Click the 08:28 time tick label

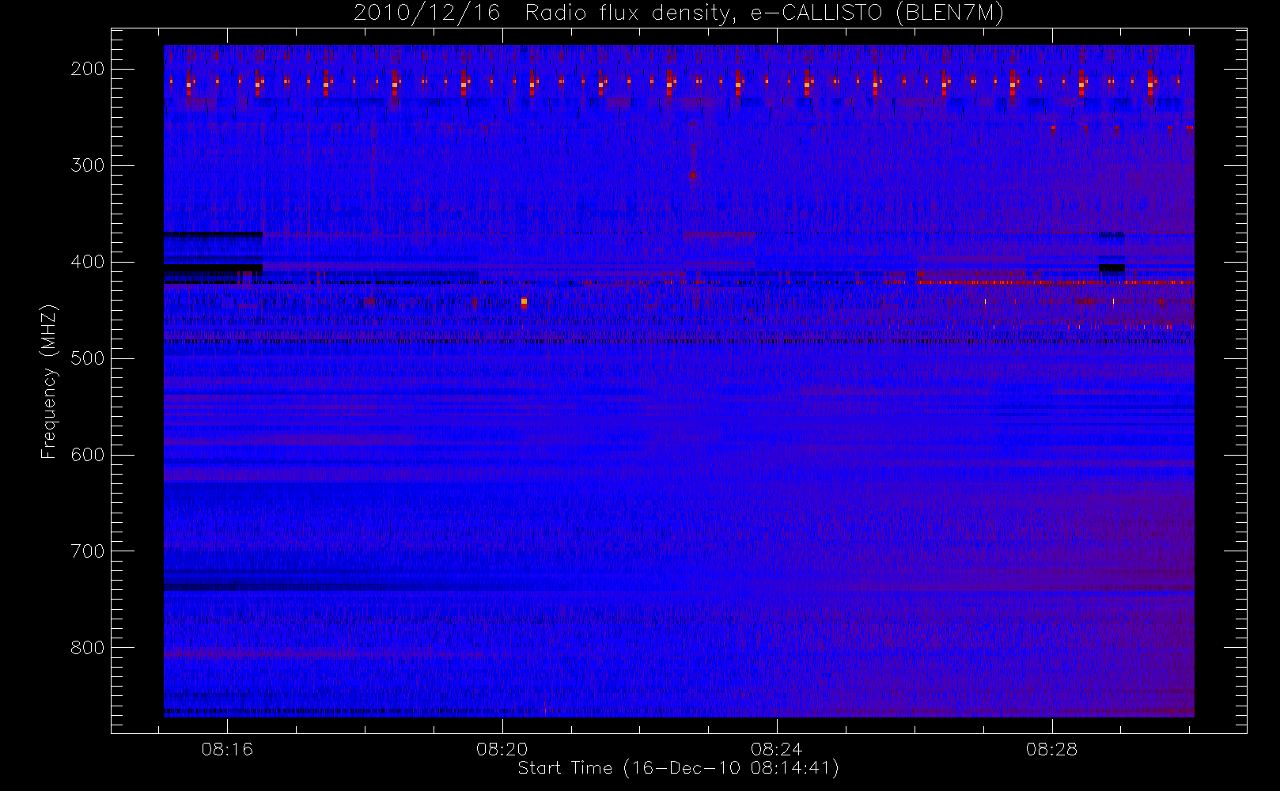point(1052,749)
